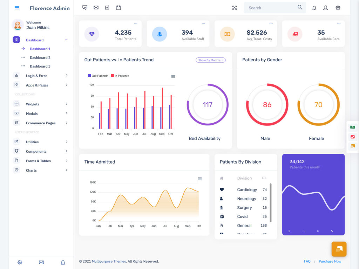The image size is (359, 269).
Task: Select the Surgery division row
Action: (243, 207)
